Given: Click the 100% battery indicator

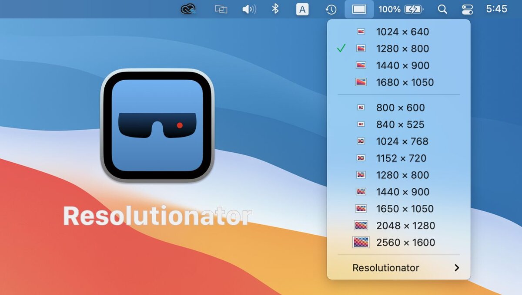Looking at the screenshot, I should (x=401, y=9).
